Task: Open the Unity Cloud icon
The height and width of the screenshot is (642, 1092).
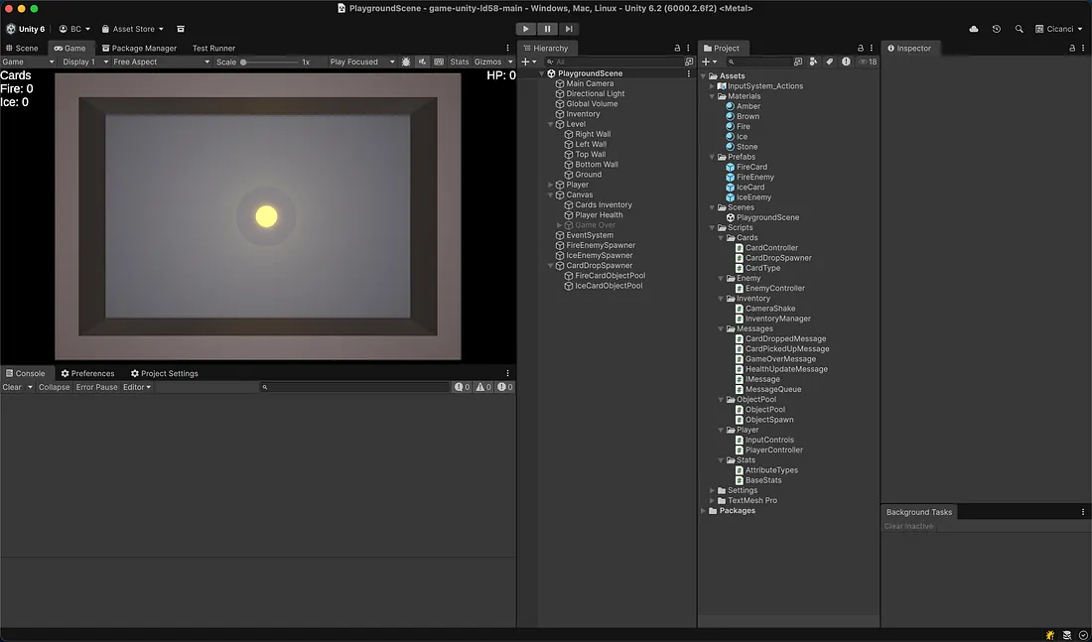Action: [973, 29]
